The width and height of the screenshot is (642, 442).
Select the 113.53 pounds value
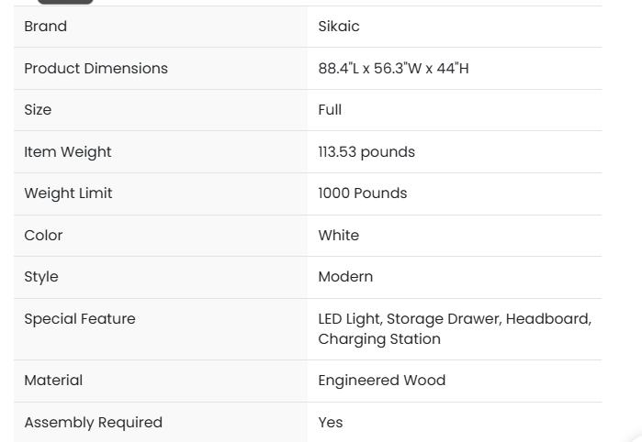366,152
